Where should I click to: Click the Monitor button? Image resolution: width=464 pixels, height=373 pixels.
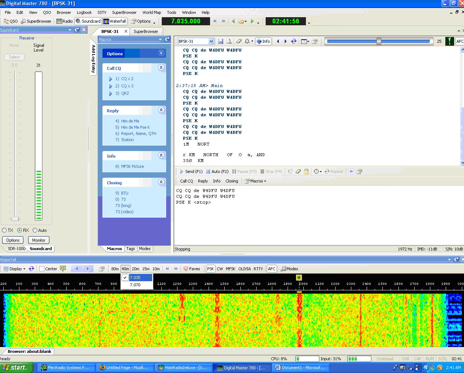pos(38,240)
